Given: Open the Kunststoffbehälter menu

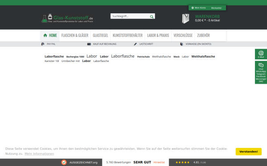Looking at the screenshot, I should tap(128, 35).
